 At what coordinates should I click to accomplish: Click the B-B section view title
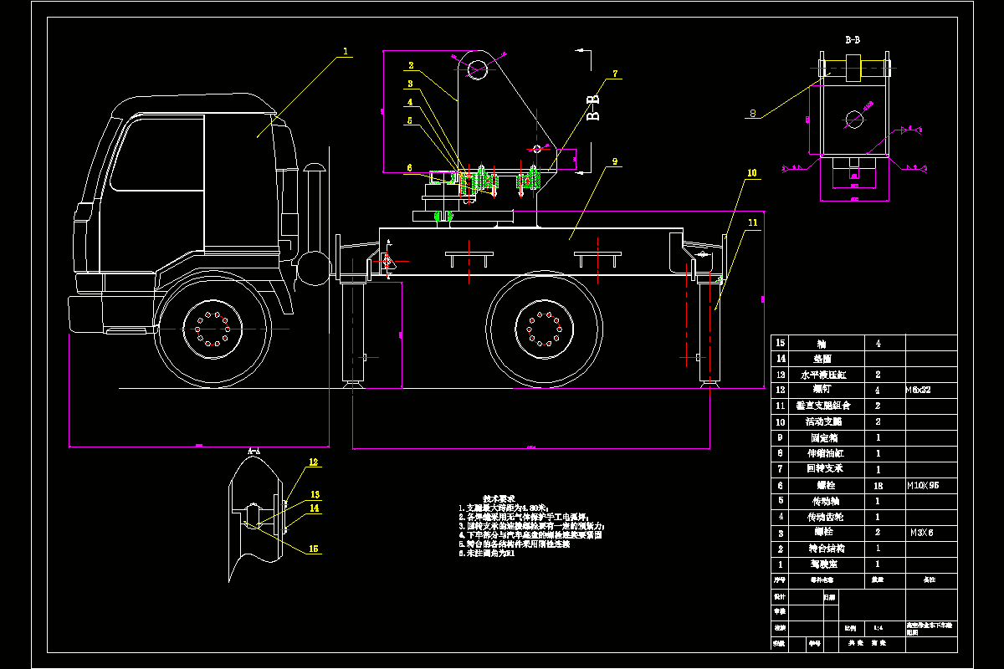pyautogui.click(x=853, y=39)
